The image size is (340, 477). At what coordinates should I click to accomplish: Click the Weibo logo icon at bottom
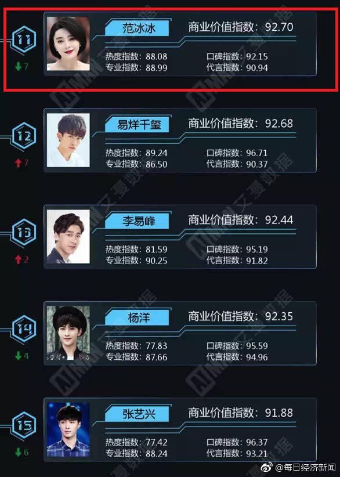pos(267,467)
